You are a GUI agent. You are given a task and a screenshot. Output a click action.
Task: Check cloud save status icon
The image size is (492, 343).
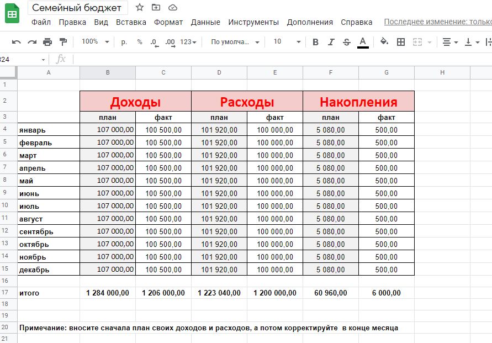point(173,8)
